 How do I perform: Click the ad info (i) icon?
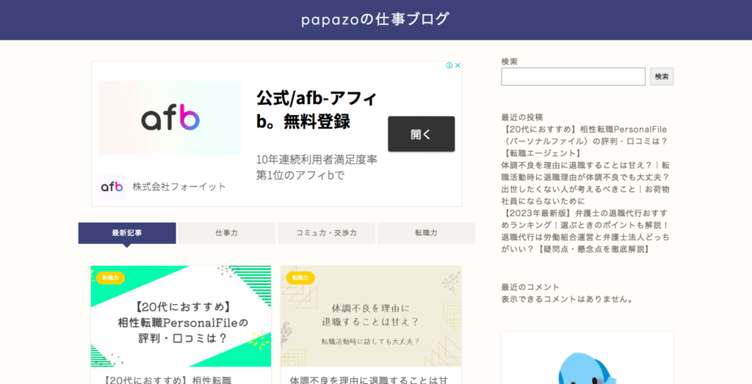click(x=449, y=65)
